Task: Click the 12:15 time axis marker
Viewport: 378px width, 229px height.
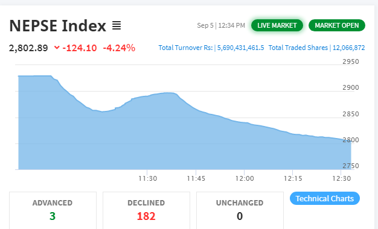Action: (293, 178)
